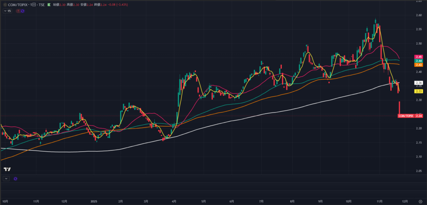Select the pink 2.45 moving average label
Viewport: 427px width, 205px height.
coord(419,57)
